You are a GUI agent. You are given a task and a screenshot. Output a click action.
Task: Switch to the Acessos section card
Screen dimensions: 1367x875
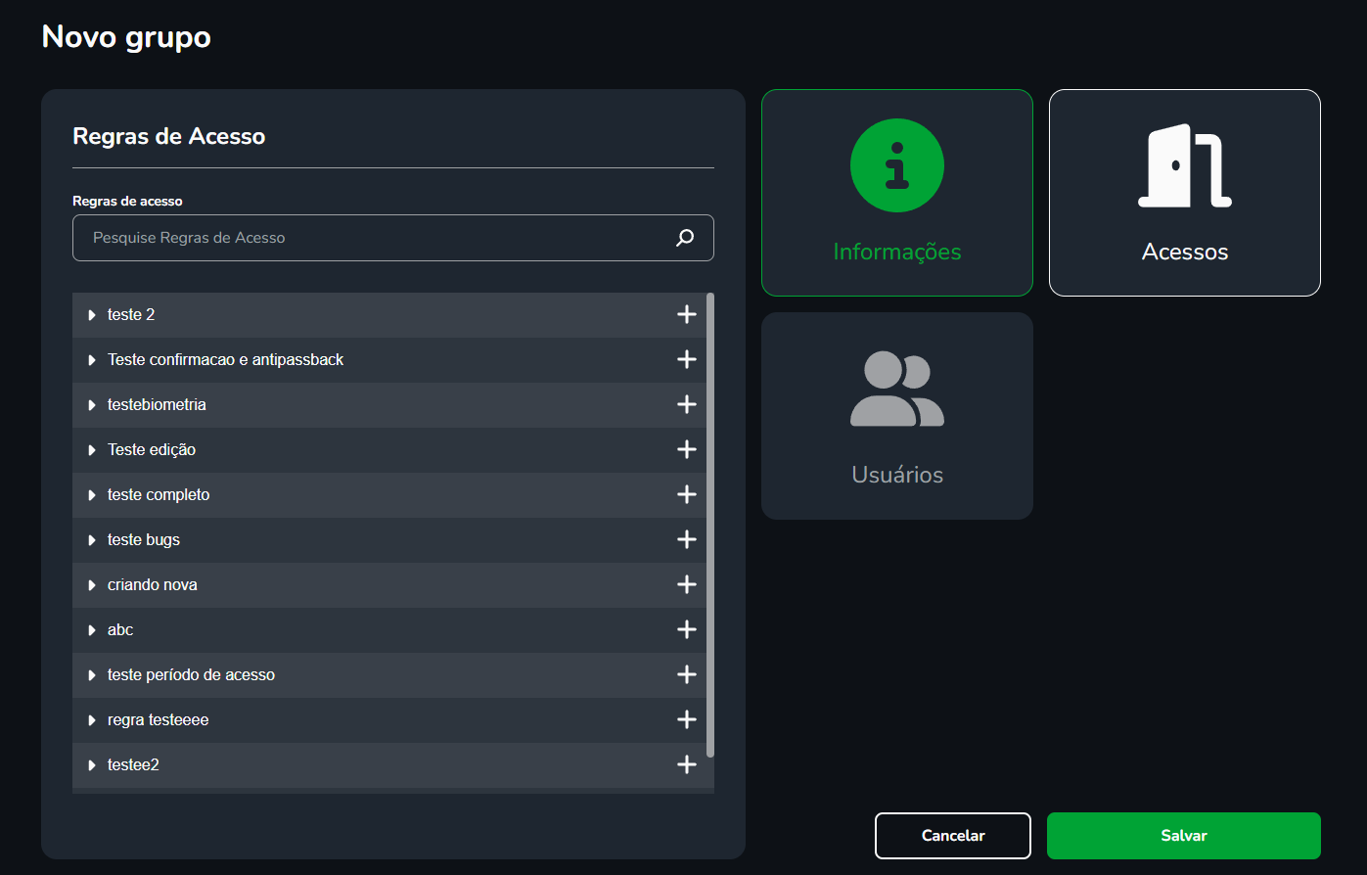click(x=1185, y=193)
